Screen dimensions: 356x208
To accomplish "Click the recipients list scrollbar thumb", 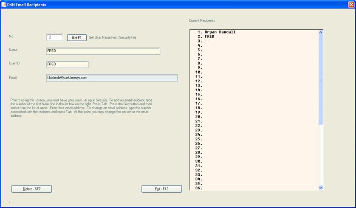I will 321,80.
